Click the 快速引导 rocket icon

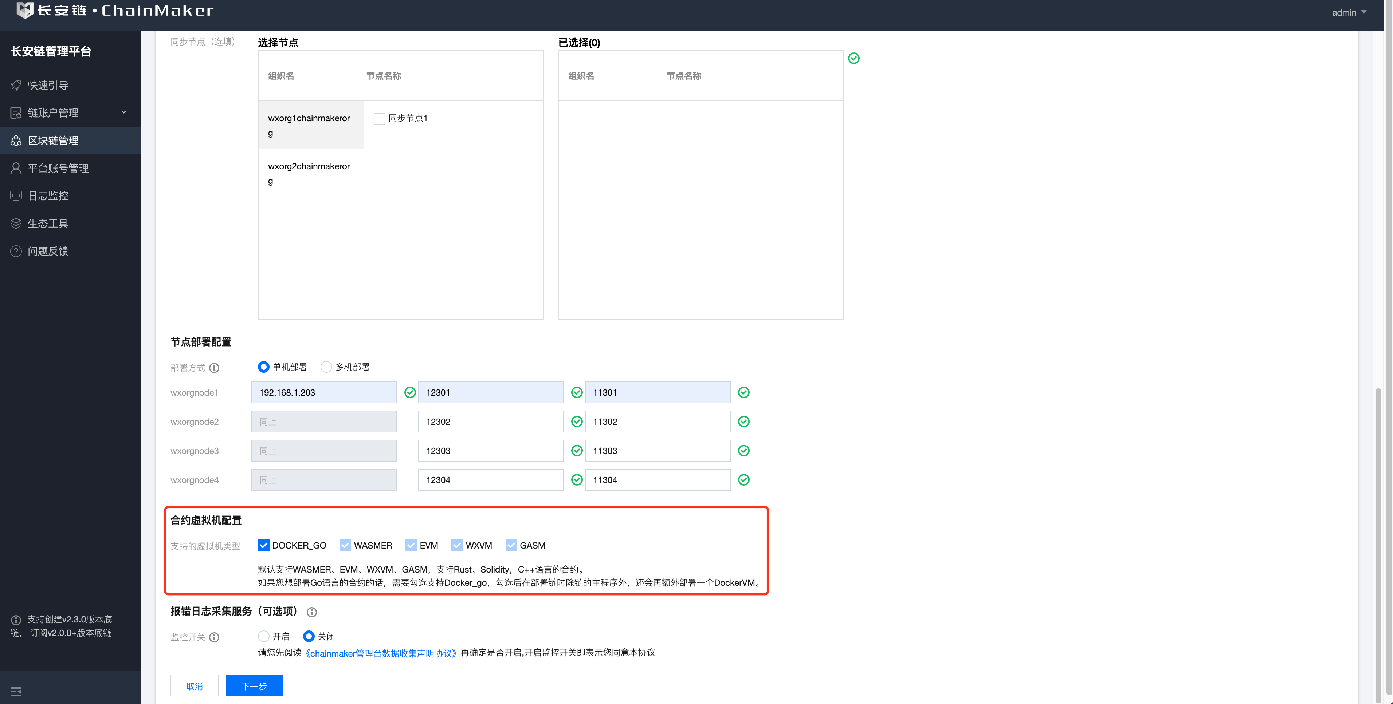(16, 86)
